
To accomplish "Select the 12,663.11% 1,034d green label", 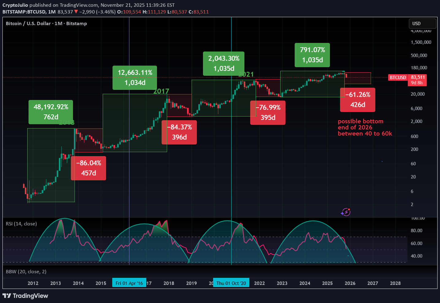I will (x=135, y=78).
